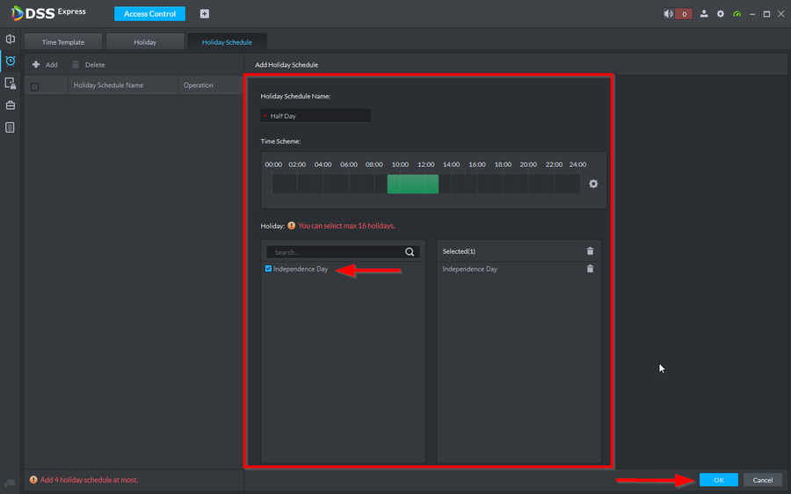Click the DSS Express logo
This screenshot has width=791, height=494.
[48, 13]
